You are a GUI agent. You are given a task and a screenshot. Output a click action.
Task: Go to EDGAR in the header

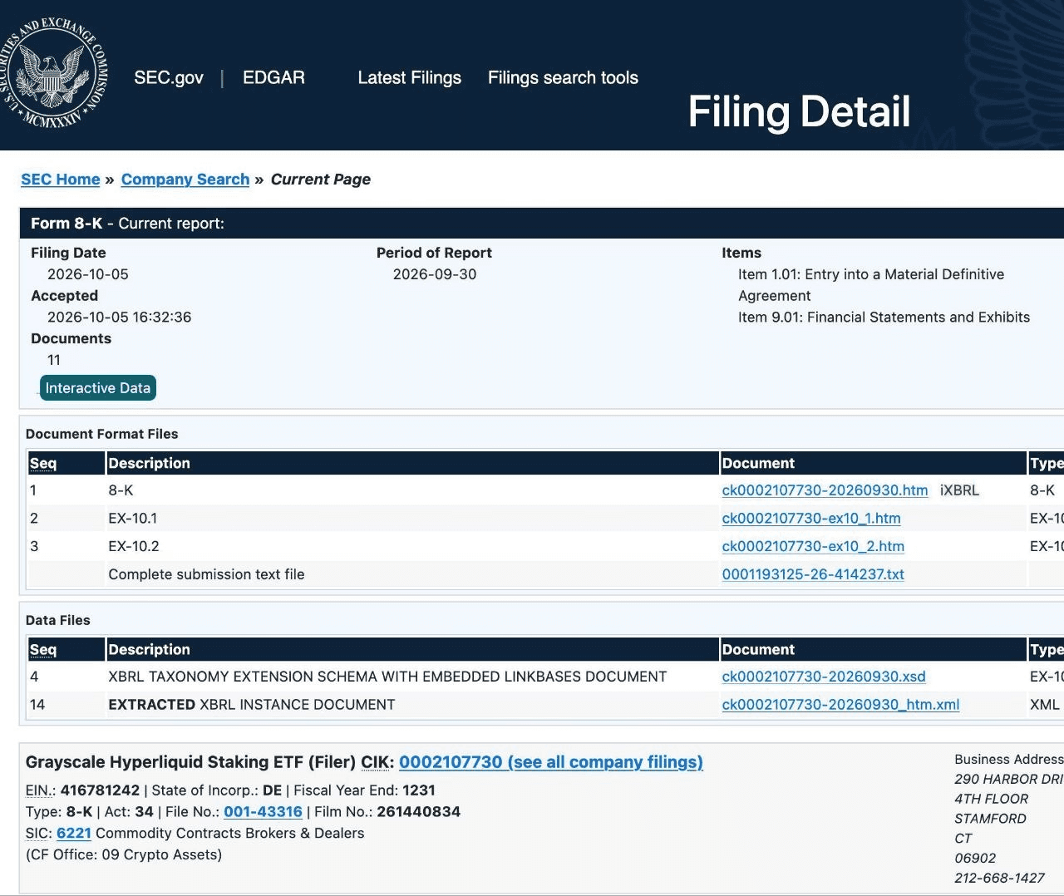(273, 77)
